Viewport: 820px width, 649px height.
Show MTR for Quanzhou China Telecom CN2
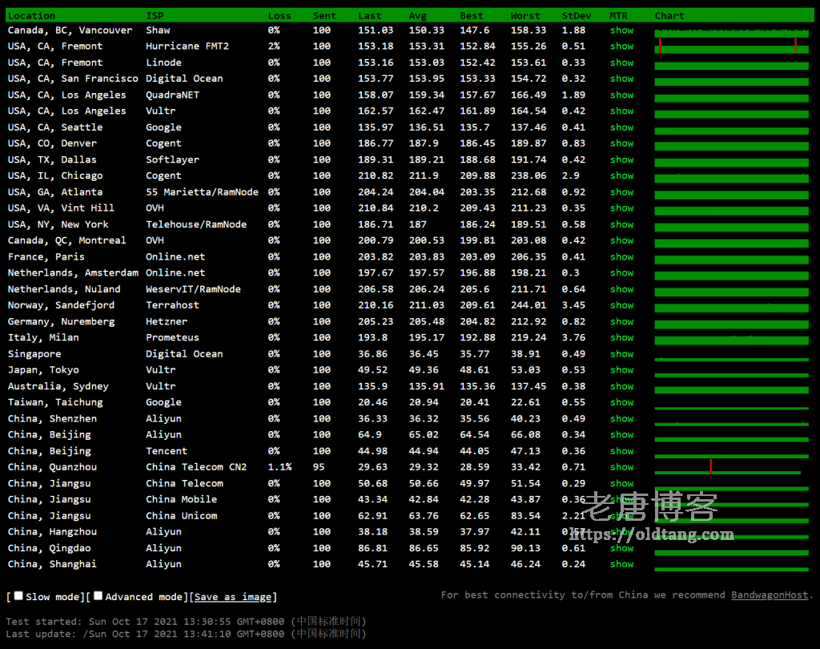(621, 467)
